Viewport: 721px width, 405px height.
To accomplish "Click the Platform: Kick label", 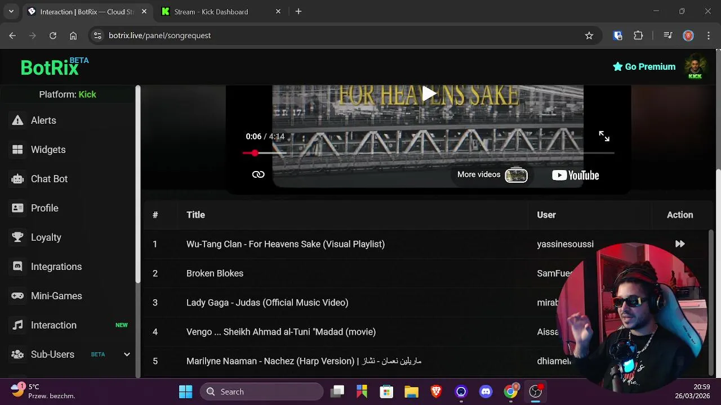I will pos(68,94).
